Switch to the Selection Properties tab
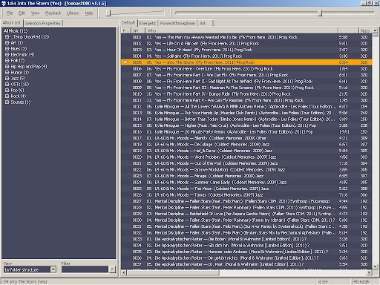380x285 pixels. 43,23
